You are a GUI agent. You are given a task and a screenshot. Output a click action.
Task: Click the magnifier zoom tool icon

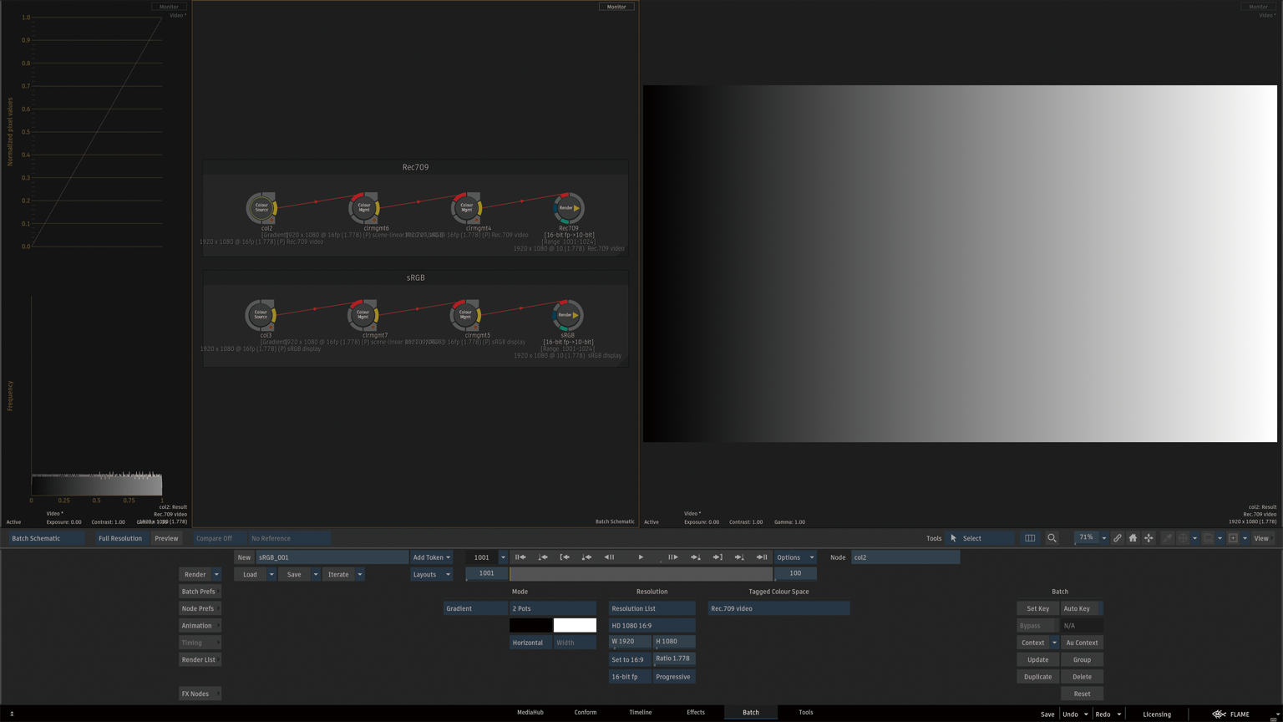pos(1052,538)
